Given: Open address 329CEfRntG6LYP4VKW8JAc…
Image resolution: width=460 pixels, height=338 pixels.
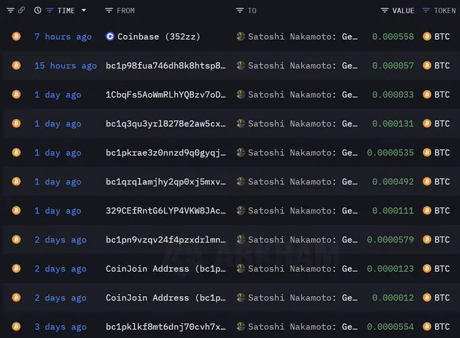Looking at the screenshot, I should coord(166,211).
